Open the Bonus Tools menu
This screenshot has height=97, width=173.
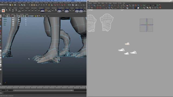point(67,3)
